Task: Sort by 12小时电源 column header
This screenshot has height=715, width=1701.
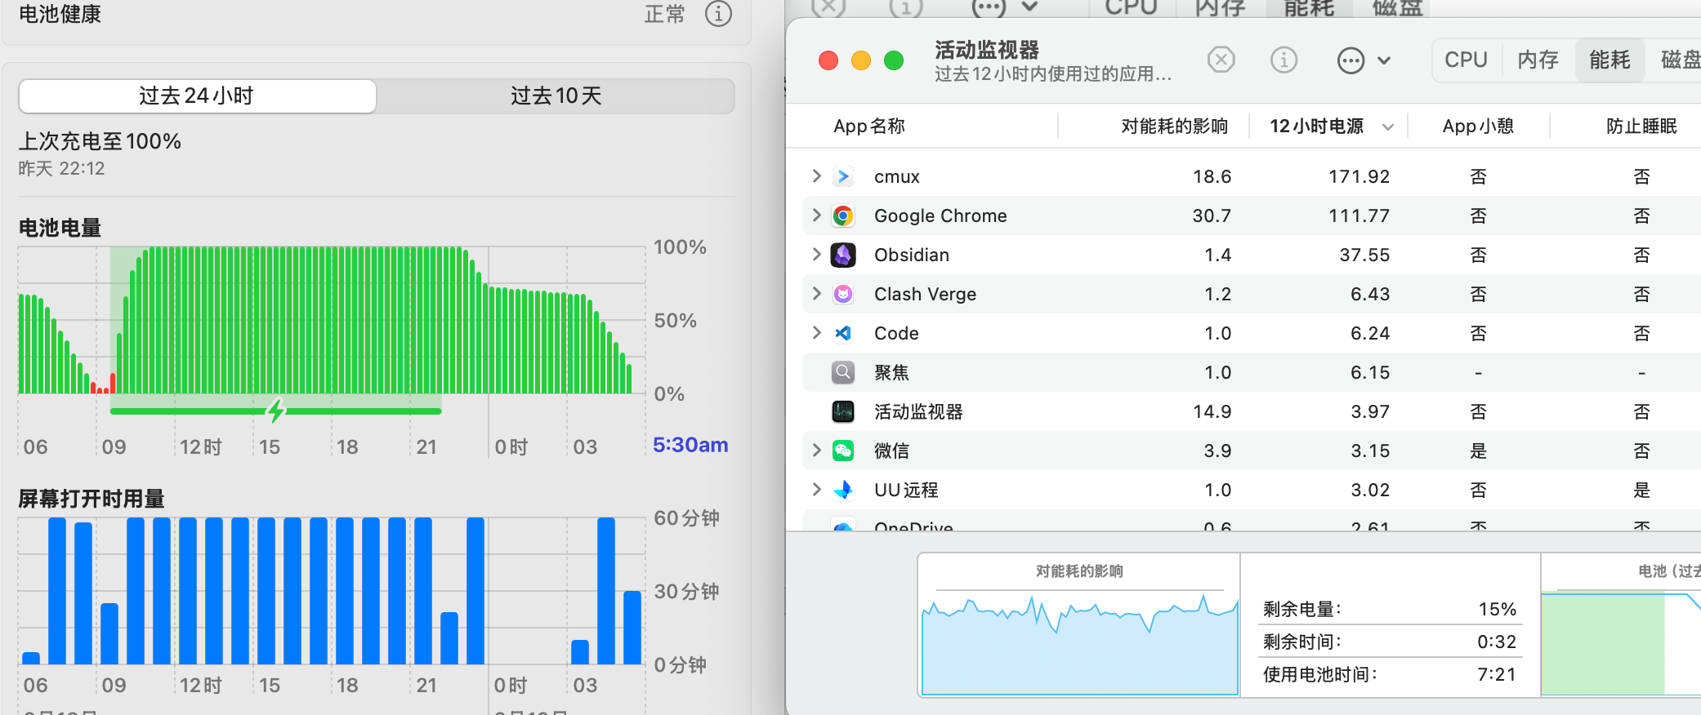Action: click(x=1316, y=127)
